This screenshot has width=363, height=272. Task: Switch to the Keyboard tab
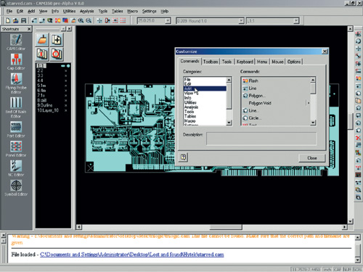(x=245, y=62)
